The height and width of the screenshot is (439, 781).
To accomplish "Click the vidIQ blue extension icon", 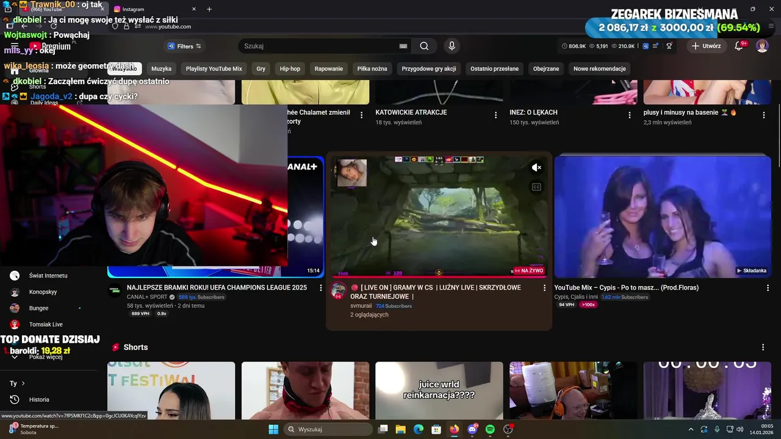I will click(646, 46).
